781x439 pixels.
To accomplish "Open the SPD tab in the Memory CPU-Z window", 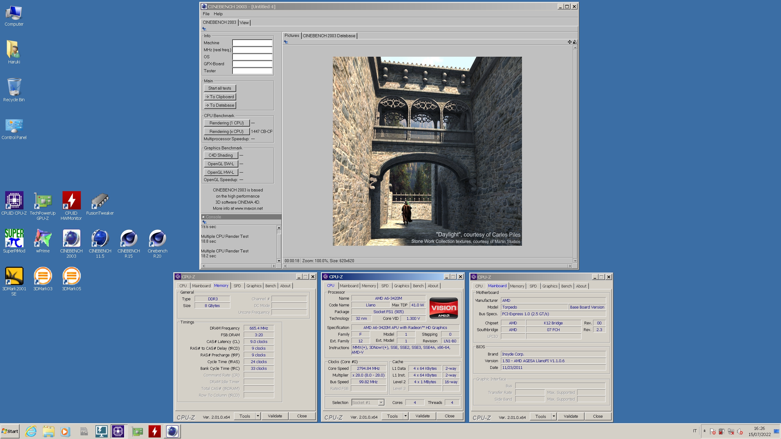I will [x=237, y=286].
